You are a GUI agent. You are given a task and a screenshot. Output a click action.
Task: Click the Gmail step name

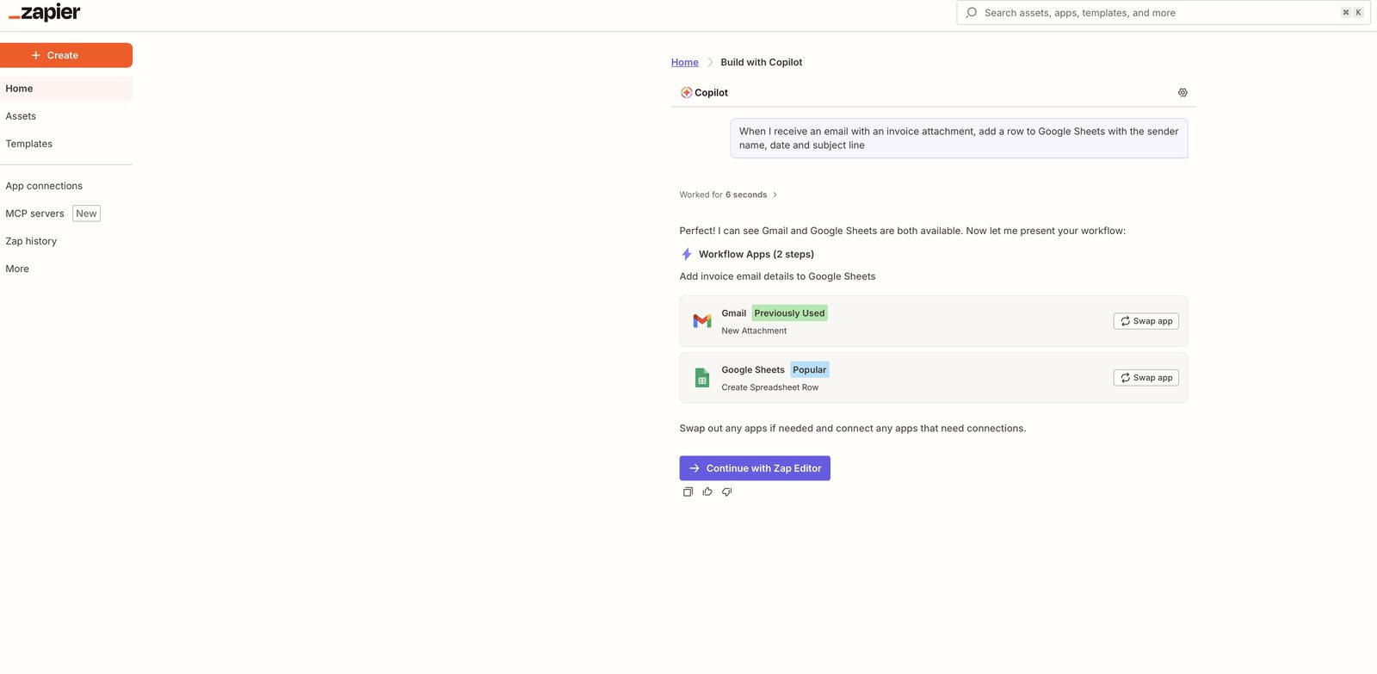[734, 313]
